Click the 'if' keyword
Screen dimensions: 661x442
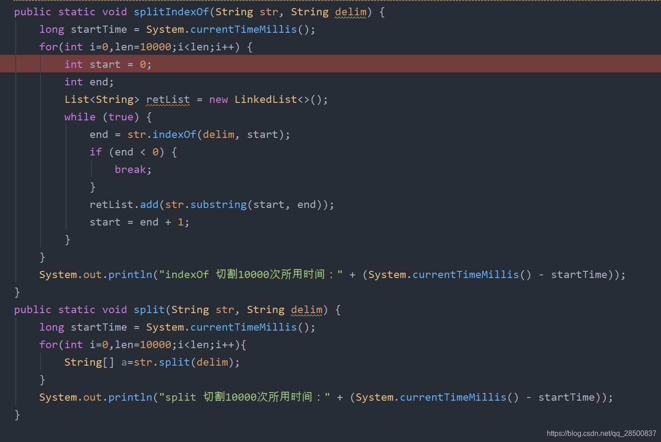click(x=96, y=152)
